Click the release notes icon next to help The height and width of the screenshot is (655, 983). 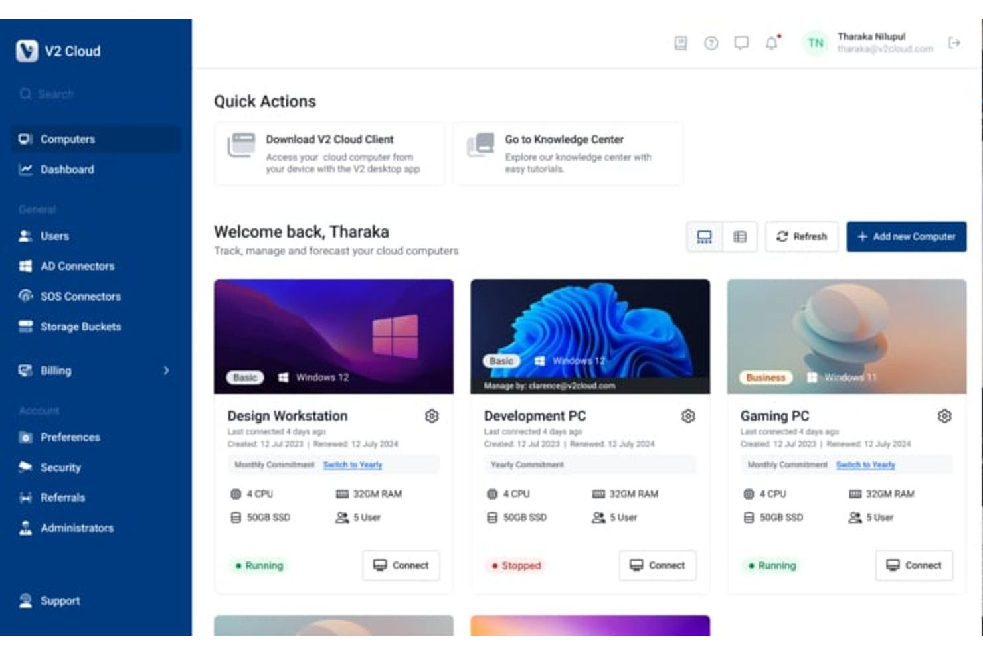pos(680,44)
